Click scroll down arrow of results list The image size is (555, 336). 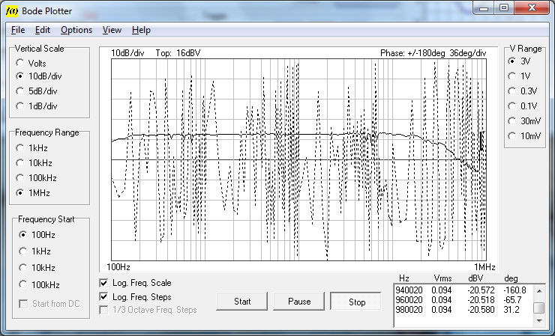pos(539,321)
